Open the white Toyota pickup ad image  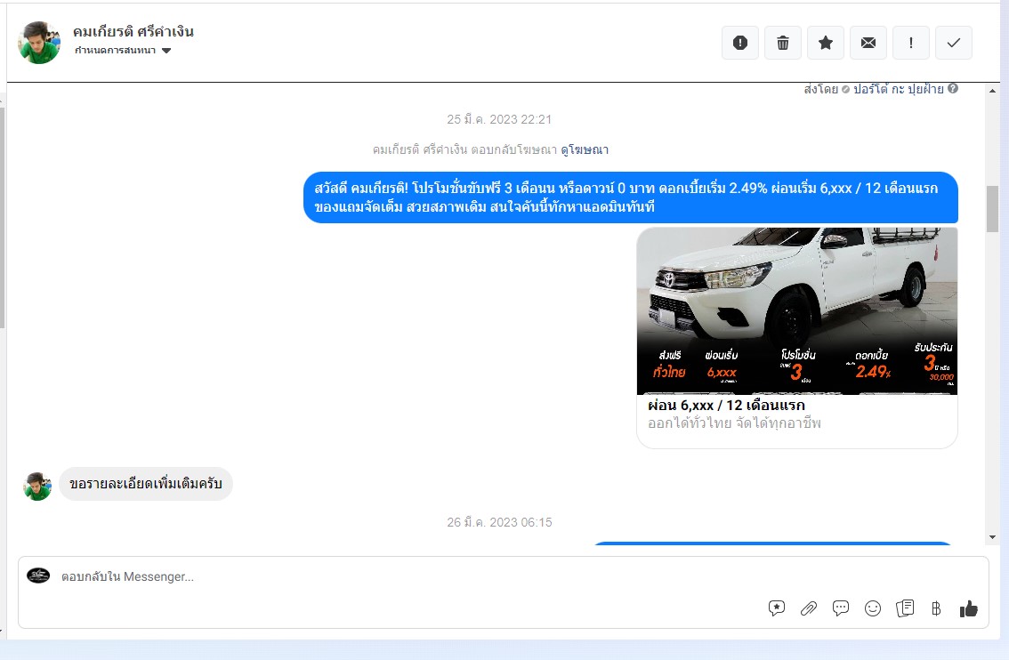coord(796,310)
